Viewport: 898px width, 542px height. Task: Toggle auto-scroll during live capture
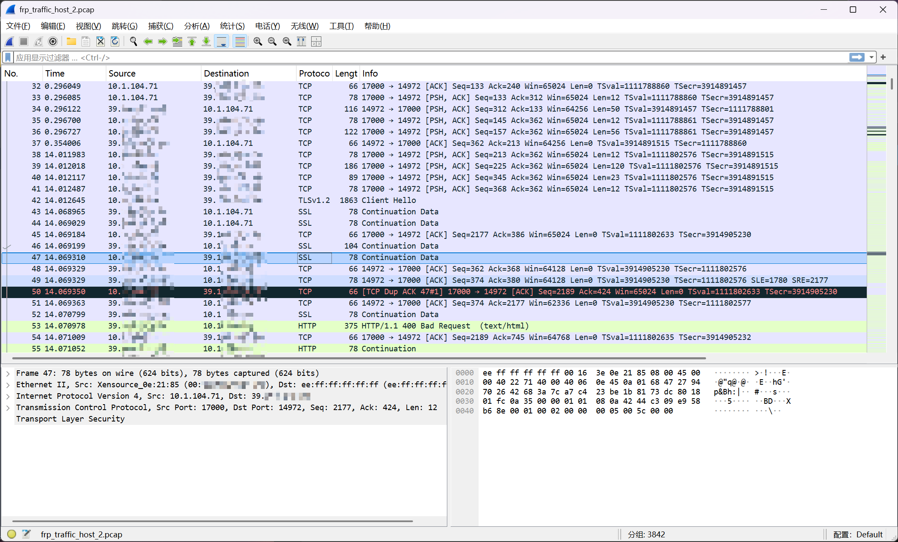tap(222, 41)
